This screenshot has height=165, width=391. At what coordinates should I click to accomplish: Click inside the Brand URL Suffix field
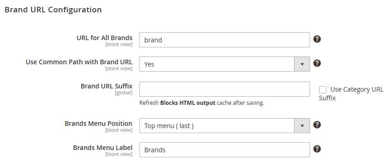(225, 89)
